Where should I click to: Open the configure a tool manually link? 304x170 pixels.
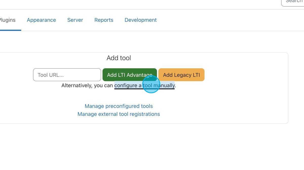144,85
